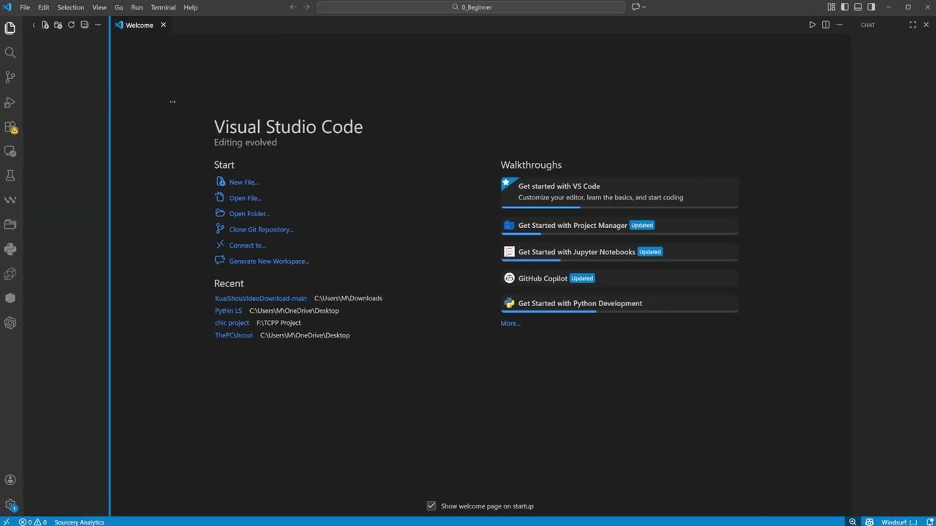Viewport: 936px width, 526px height.
Task: Click the Open Folder... link
Action: click(249, 213)
